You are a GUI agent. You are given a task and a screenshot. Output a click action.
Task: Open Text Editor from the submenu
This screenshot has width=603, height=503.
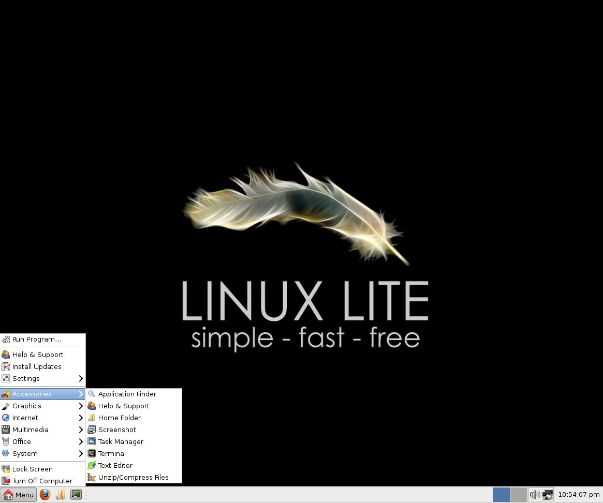pos(115,465)
